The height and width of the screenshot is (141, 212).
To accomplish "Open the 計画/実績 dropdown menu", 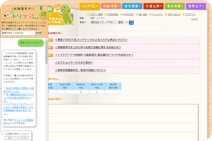I will click(x=111, y=6).
